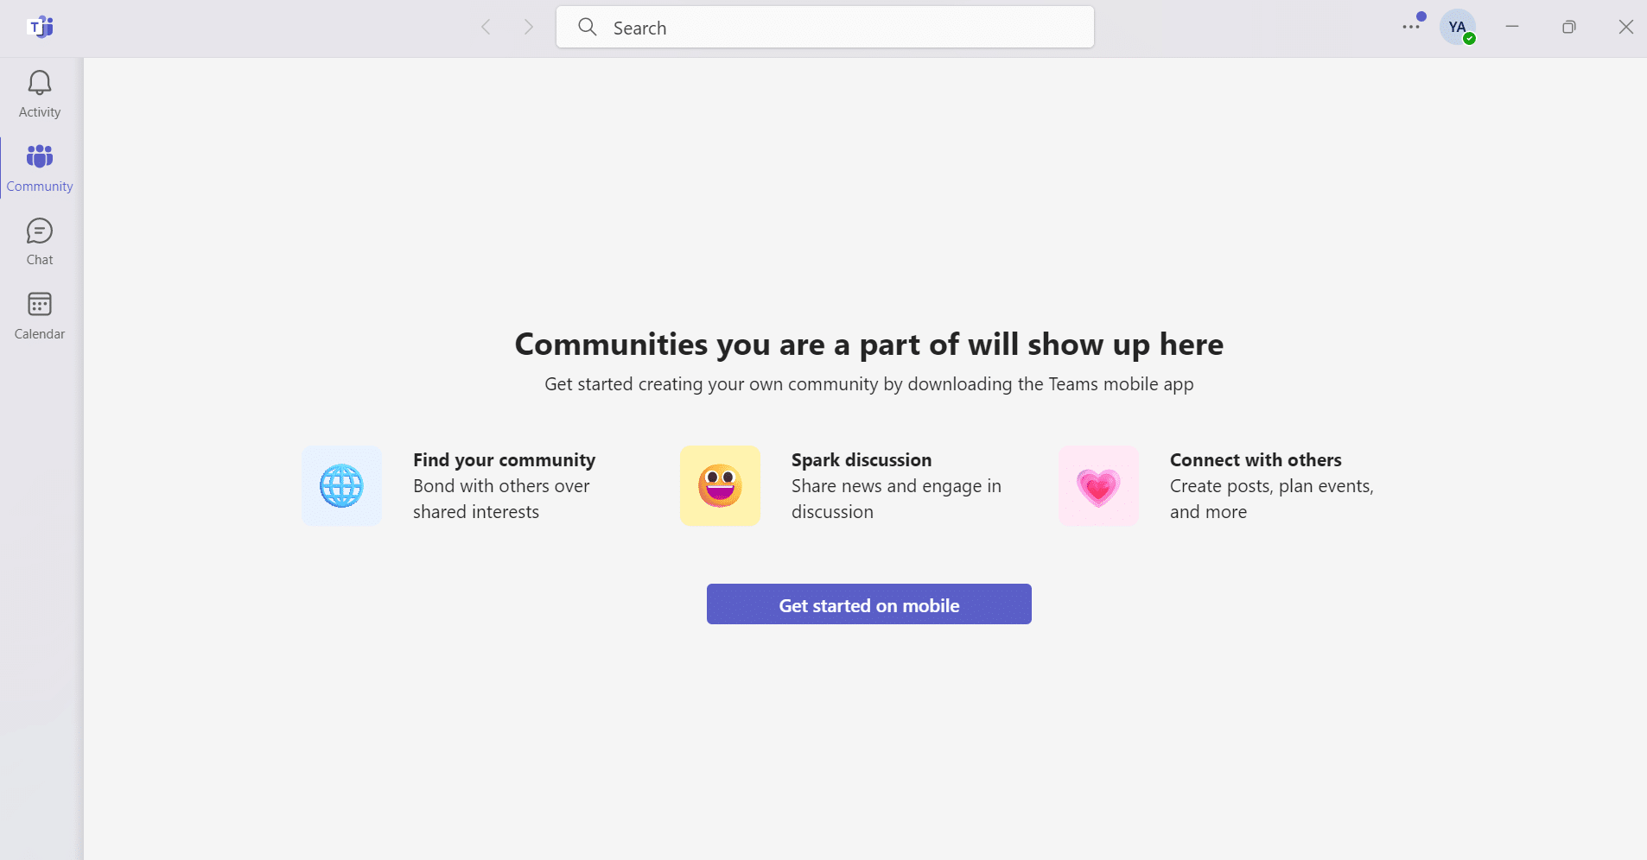Restore down the Teams window
Viewport: 1647px width, 860px height.
[x=1569, y=27]
